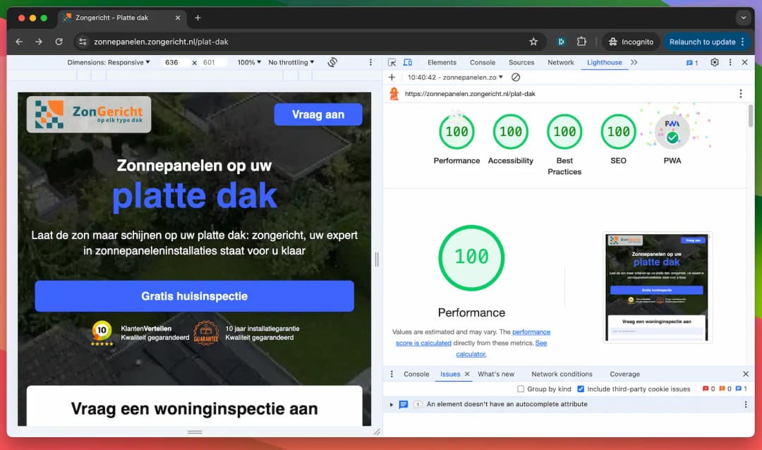Reload the page

(59, 42)
